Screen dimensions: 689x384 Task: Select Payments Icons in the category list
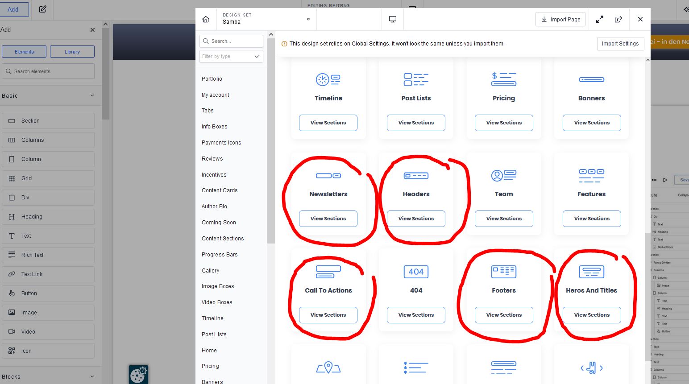221,143
